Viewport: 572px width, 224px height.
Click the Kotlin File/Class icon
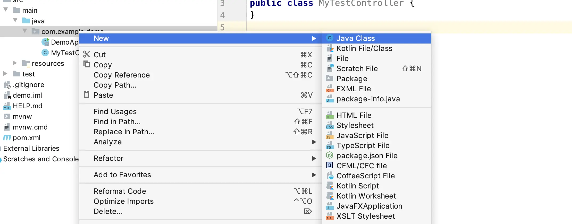(330, 48)
